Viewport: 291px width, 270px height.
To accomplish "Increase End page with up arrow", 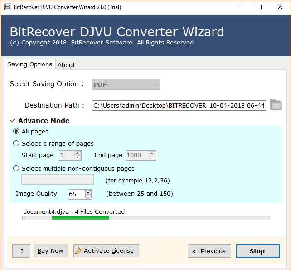I will click(x=152, y=153).
